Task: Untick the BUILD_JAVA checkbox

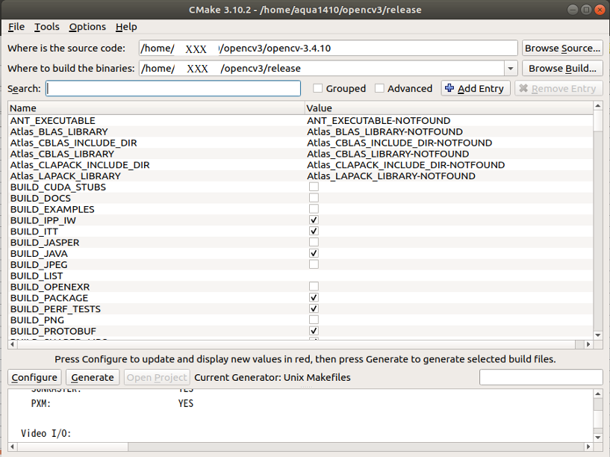Action: pyautogui.click(x=314, y=254)
